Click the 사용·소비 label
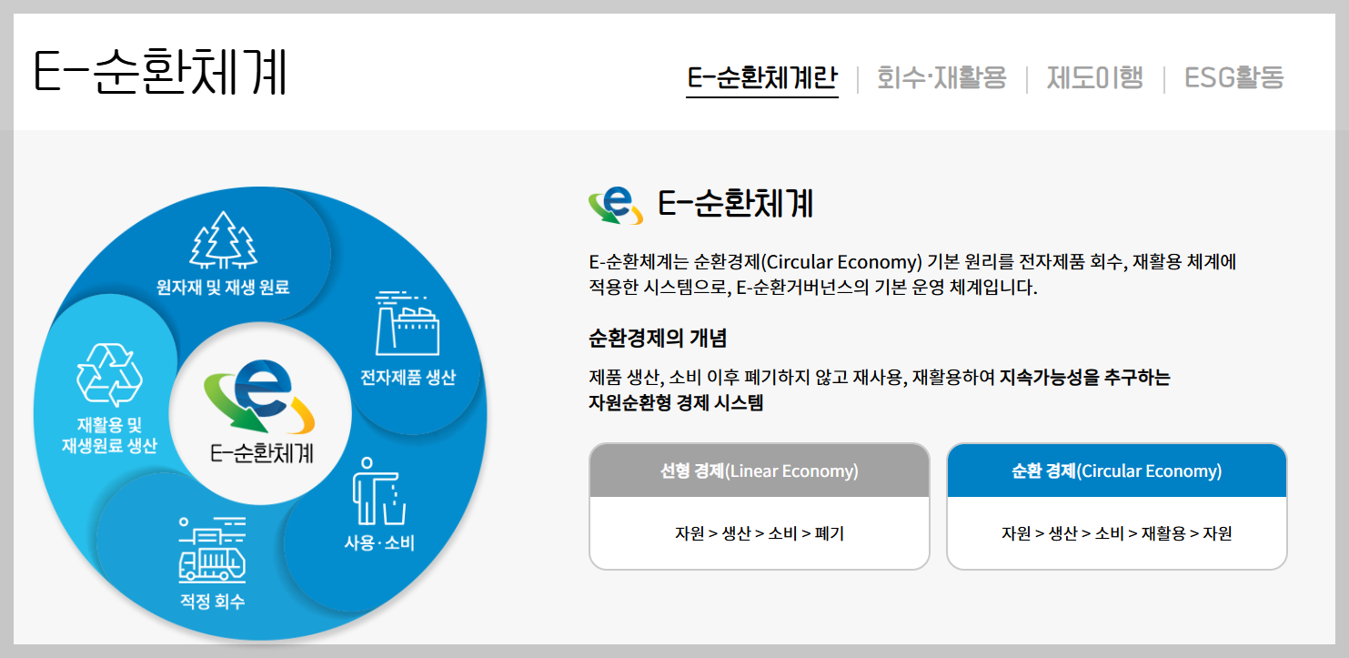 pyautogui.click(x=379, y=544)
